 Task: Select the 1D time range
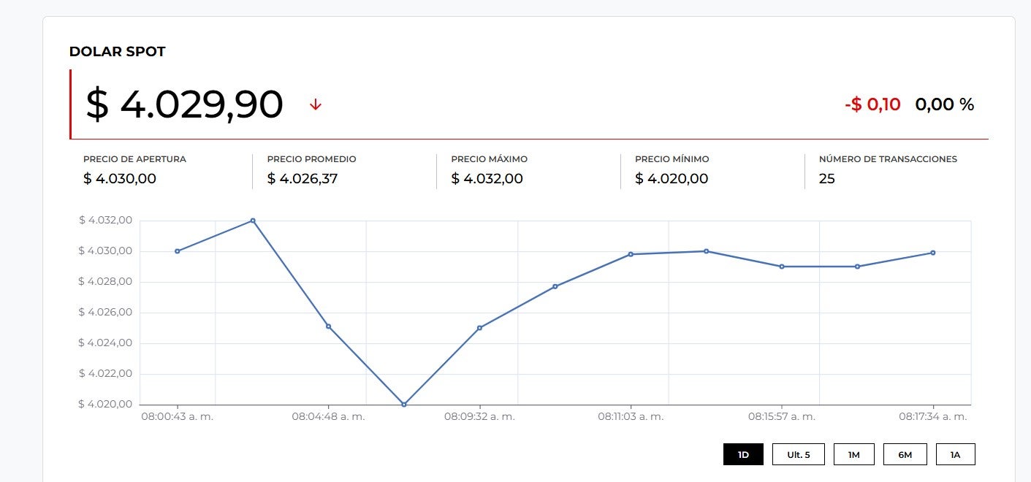743,454
